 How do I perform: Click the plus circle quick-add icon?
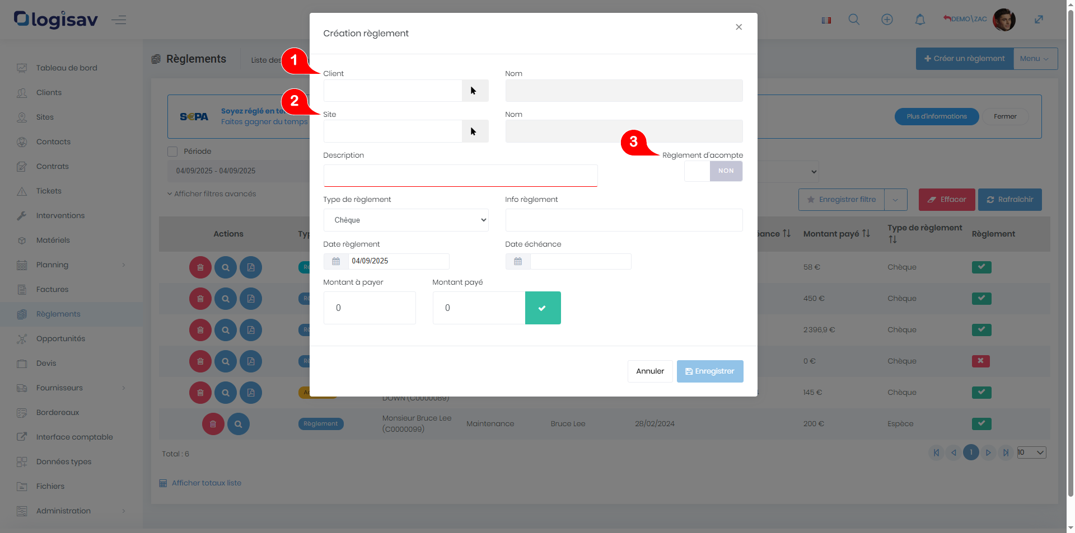[887, 20]
